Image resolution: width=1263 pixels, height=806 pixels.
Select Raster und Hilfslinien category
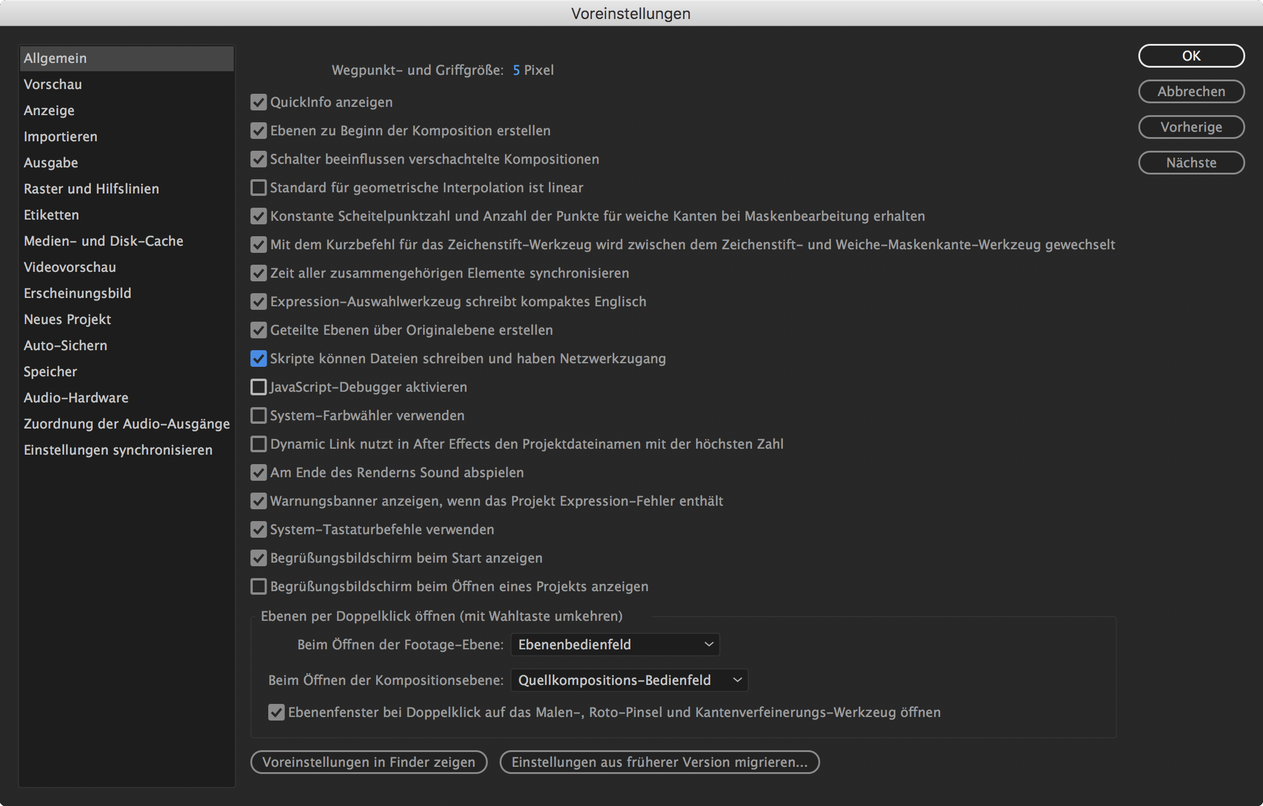tap(126, 189)
